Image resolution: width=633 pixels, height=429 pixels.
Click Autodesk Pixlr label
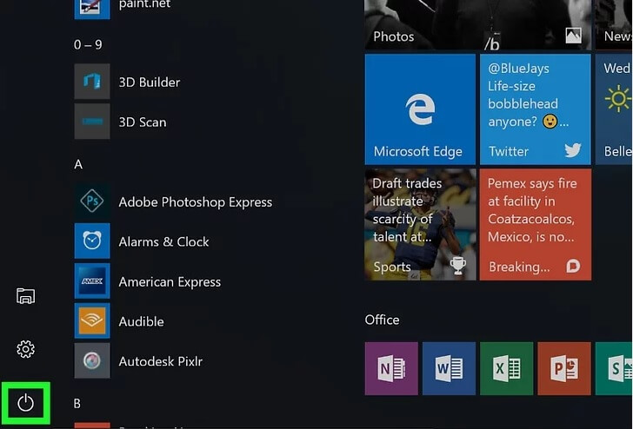point(161,361)
